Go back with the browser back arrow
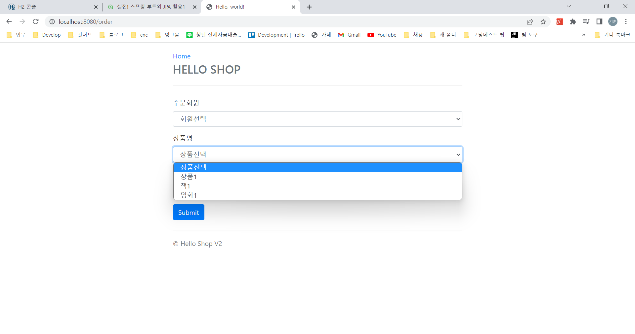The height and width of the screenshot is (334, 635). tap(9, 21)
